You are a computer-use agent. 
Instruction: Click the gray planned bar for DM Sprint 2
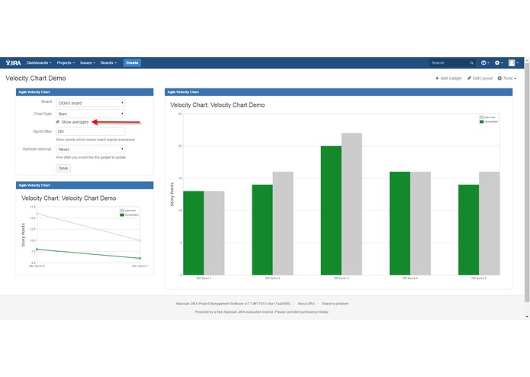pos(283,223)
